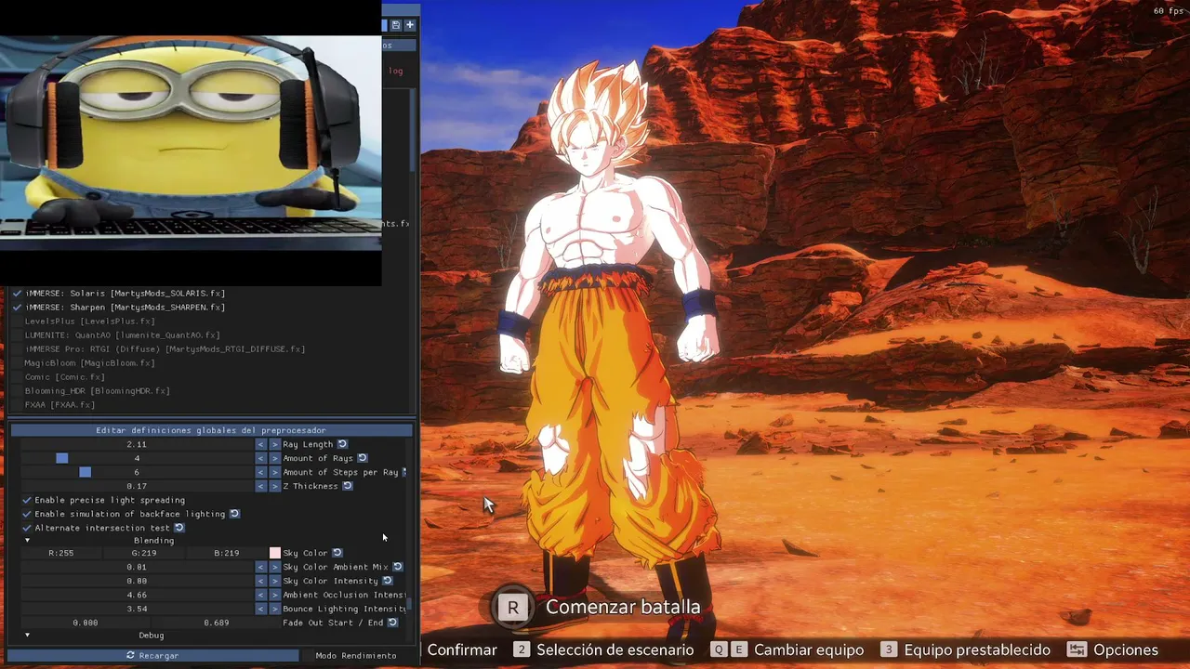Enable the LevelsPlus effect

[x=17, y=321]
